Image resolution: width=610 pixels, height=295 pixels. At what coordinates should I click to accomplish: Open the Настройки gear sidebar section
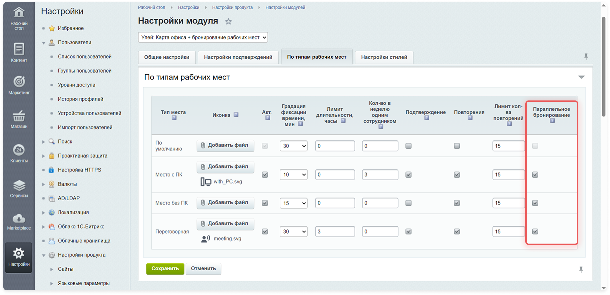click(x=19, y=258)
